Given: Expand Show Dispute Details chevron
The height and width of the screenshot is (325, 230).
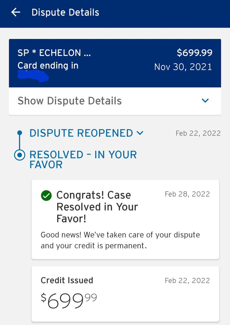Looking at the screenshot, I should tap(205, 101).
